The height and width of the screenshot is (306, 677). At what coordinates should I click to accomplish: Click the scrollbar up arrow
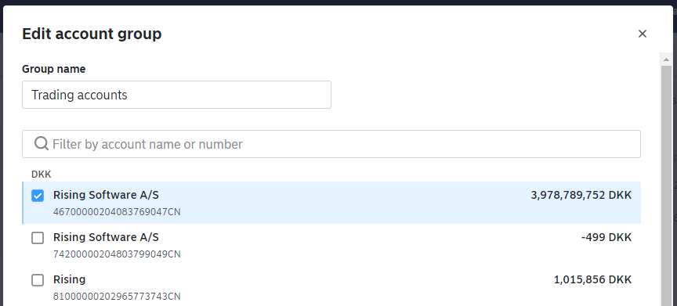[x=666, y=59]
